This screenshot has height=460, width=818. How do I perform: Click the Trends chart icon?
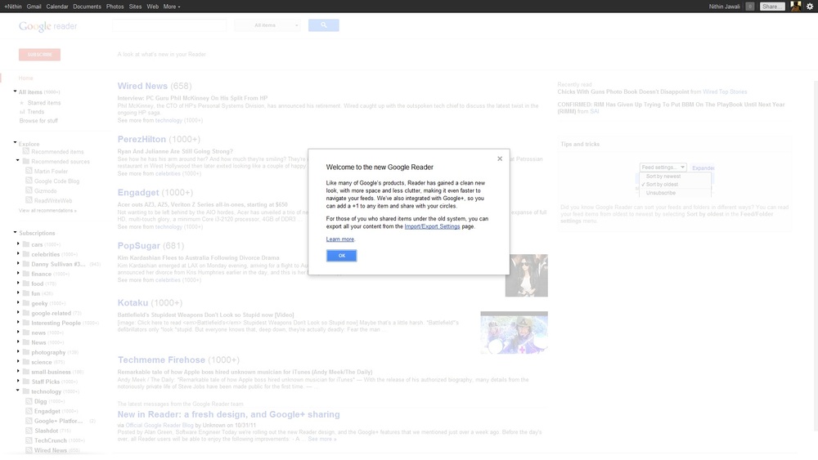tap(22, 112)
